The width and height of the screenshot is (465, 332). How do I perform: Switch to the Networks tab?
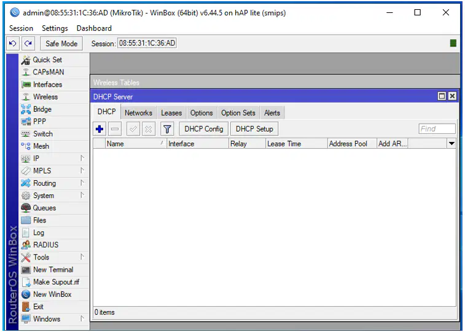click(138, 113)
